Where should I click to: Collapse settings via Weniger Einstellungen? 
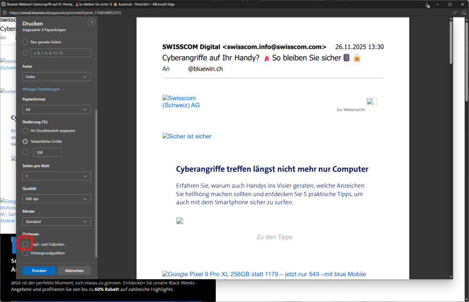coord(43,89)
